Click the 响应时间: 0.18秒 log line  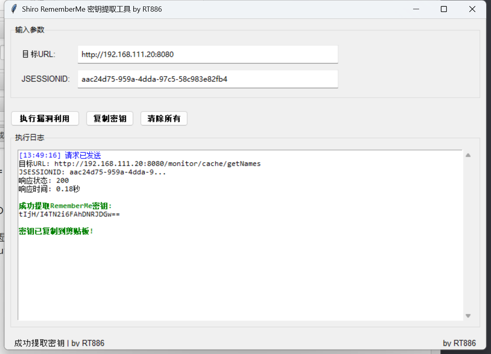click(49, 189)
